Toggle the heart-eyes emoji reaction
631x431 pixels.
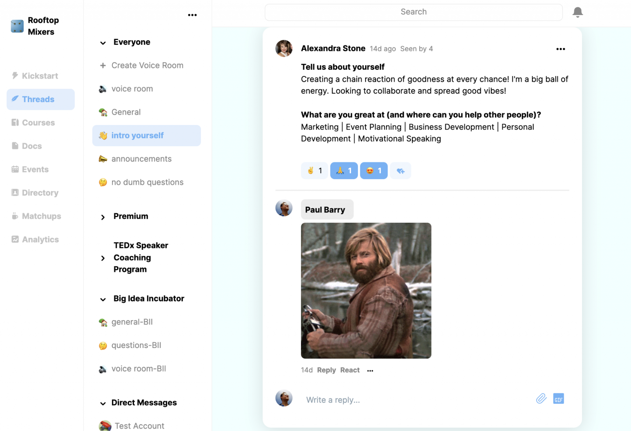(x=374, y=171)
